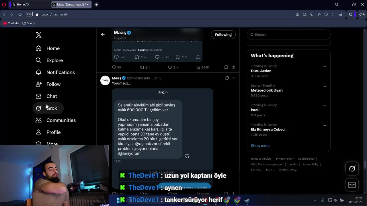Open Opera Easy Setup sliders icon
Viewport: 367px width, 206px height.
pyautogui.click(x=333, y=14)
